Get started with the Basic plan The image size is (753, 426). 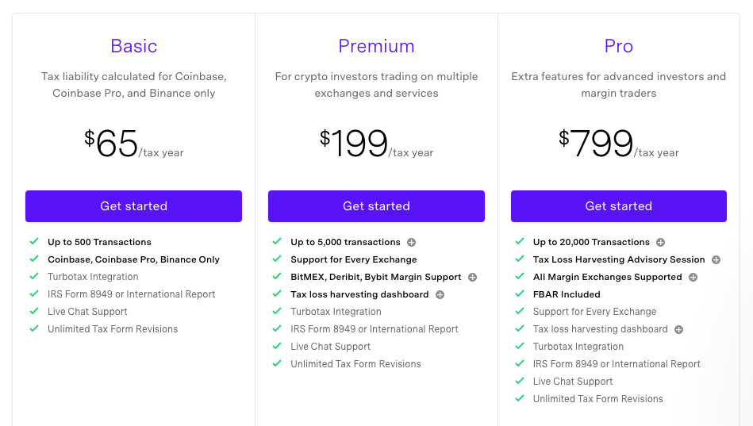point(133,206)
